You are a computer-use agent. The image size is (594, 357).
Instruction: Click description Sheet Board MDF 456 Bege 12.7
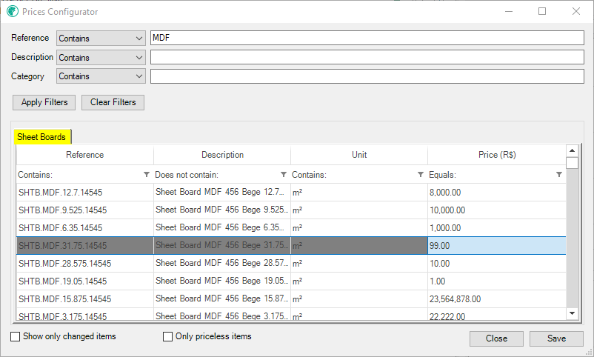click(x=222, y=193)
